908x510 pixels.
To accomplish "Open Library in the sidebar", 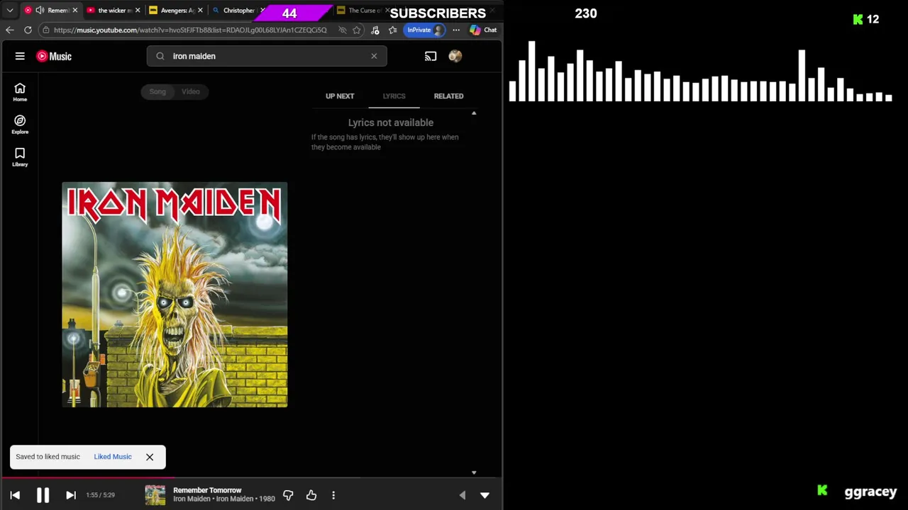I will click(x=20, y=157).
